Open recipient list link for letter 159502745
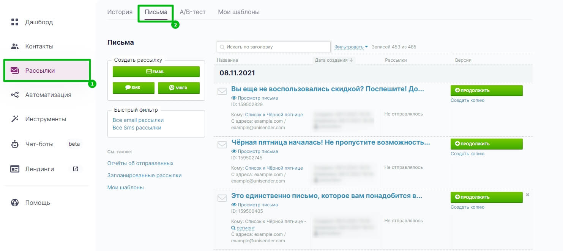The image size is (563, 251). coord(274,168)
